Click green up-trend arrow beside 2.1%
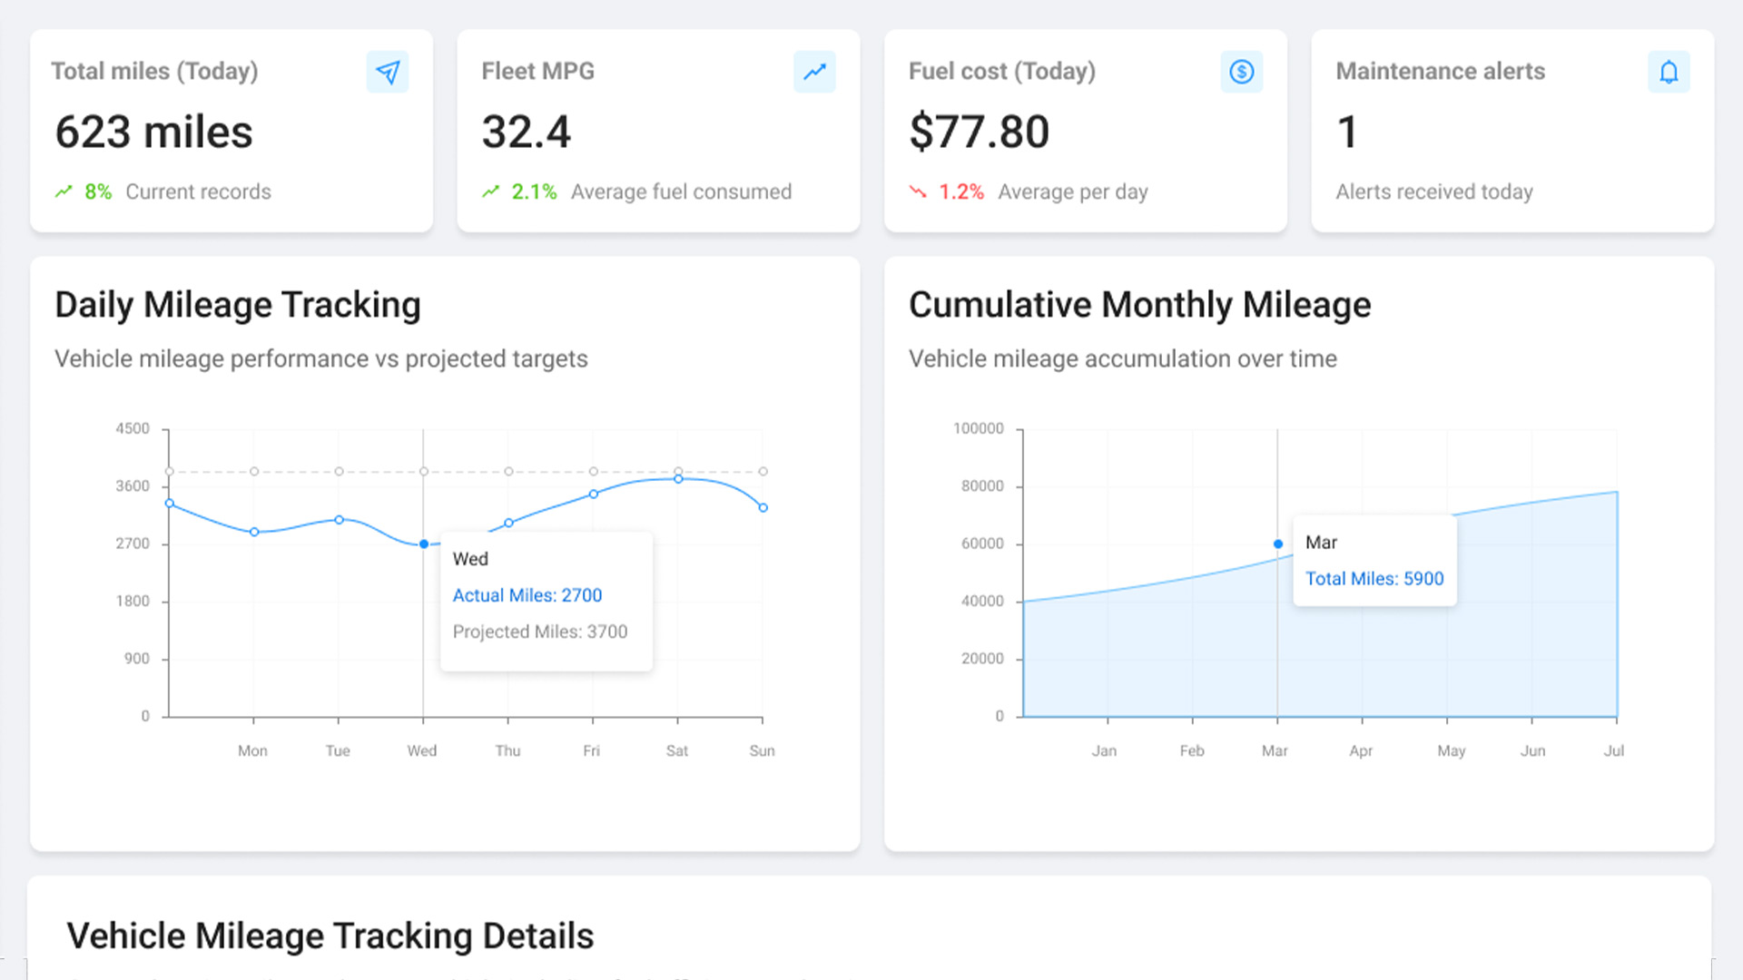The image size is (1743, 980). click(x=491, y=191)
